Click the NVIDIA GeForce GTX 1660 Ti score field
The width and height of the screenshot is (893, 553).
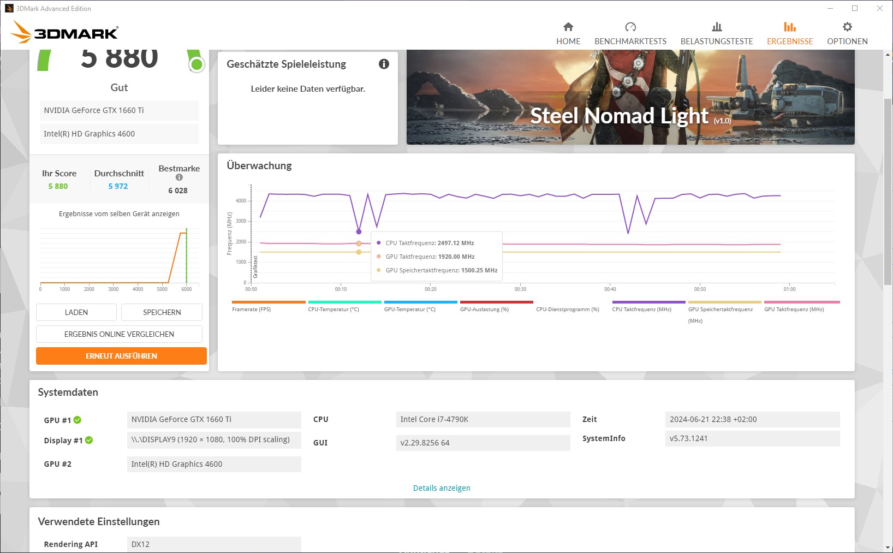tap(119, 110)
